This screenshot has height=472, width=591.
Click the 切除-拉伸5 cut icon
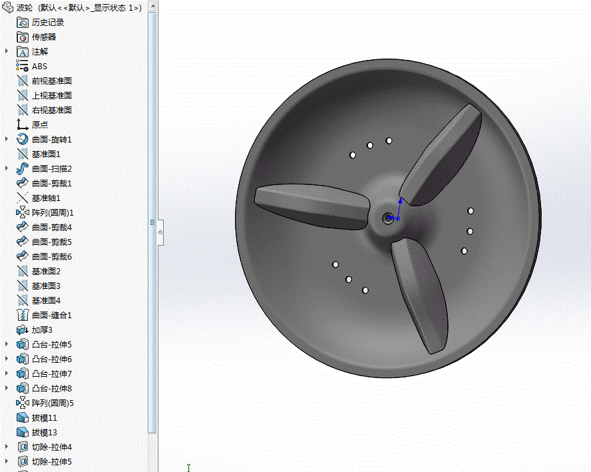[23, 461]
